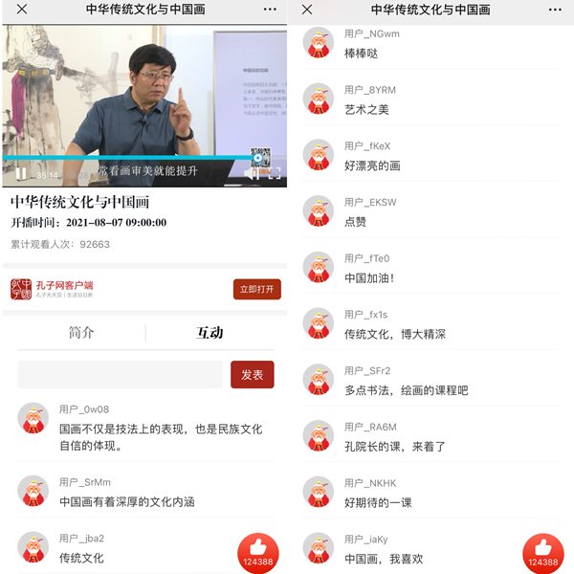Click the 立即打开 button

tap(256, 289)
